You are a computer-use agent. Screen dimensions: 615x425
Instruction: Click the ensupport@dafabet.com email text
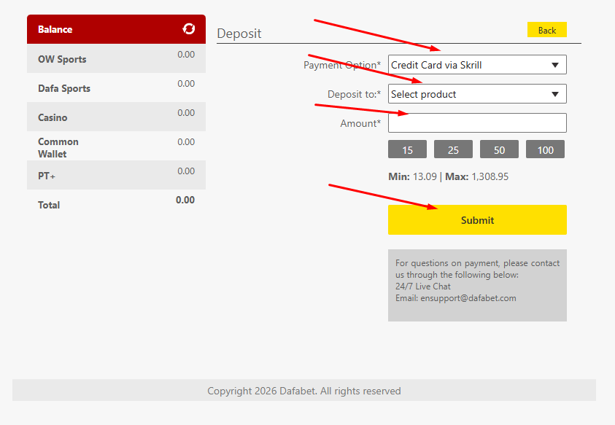(468, 298)
